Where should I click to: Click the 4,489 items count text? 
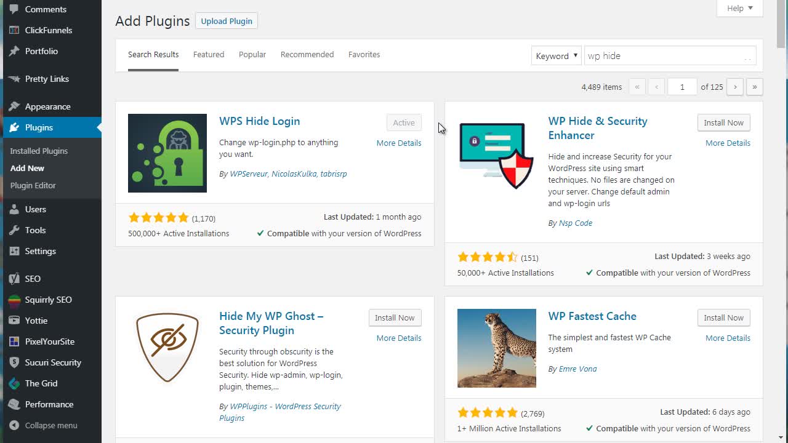pos(601,87)
